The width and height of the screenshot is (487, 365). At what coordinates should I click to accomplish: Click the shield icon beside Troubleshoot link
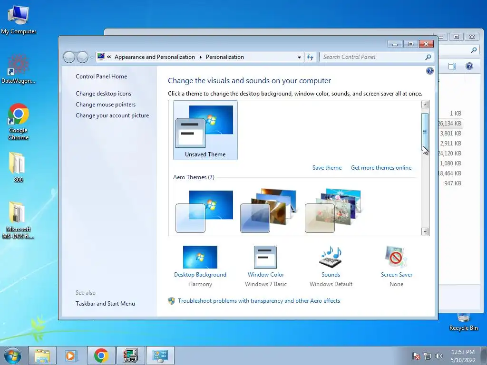pyautogui.click(x=171, y=301)
